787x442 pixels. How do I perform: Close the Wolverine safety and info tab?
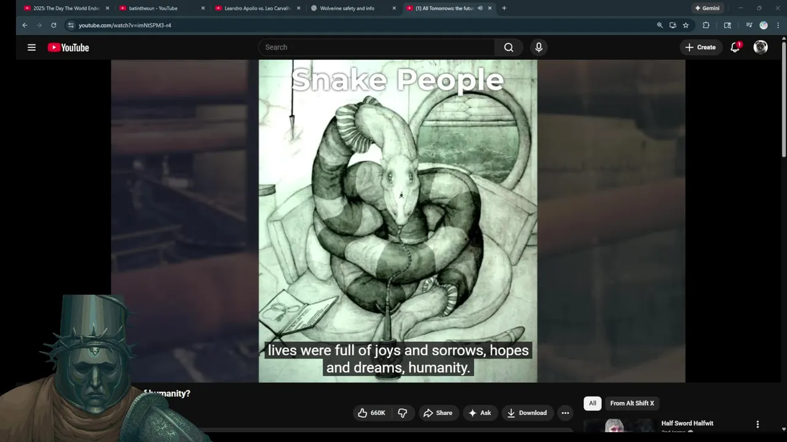tap(394, 8)
